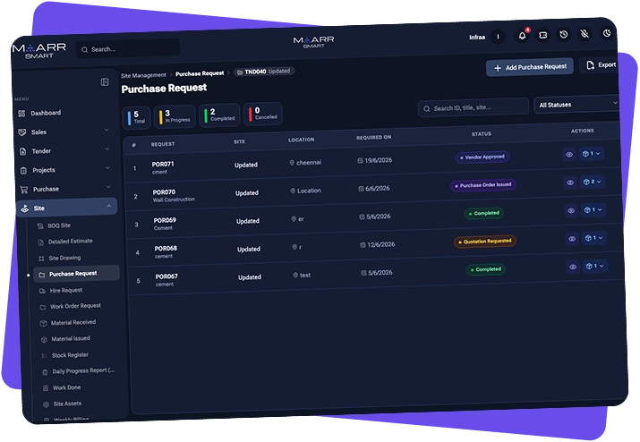The width and height of the screenshot is (640, 442).
Task: Open POR070 package actions dropdown
Action: pos(593,182)
